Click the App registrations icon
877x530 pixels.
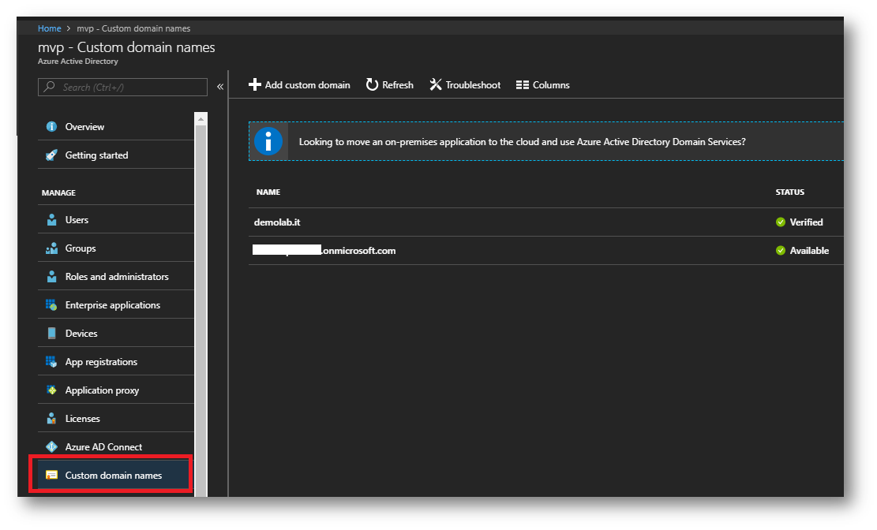[x=51, y=362]
